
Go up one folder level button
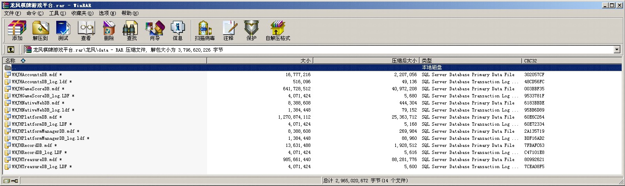[11, 50]
